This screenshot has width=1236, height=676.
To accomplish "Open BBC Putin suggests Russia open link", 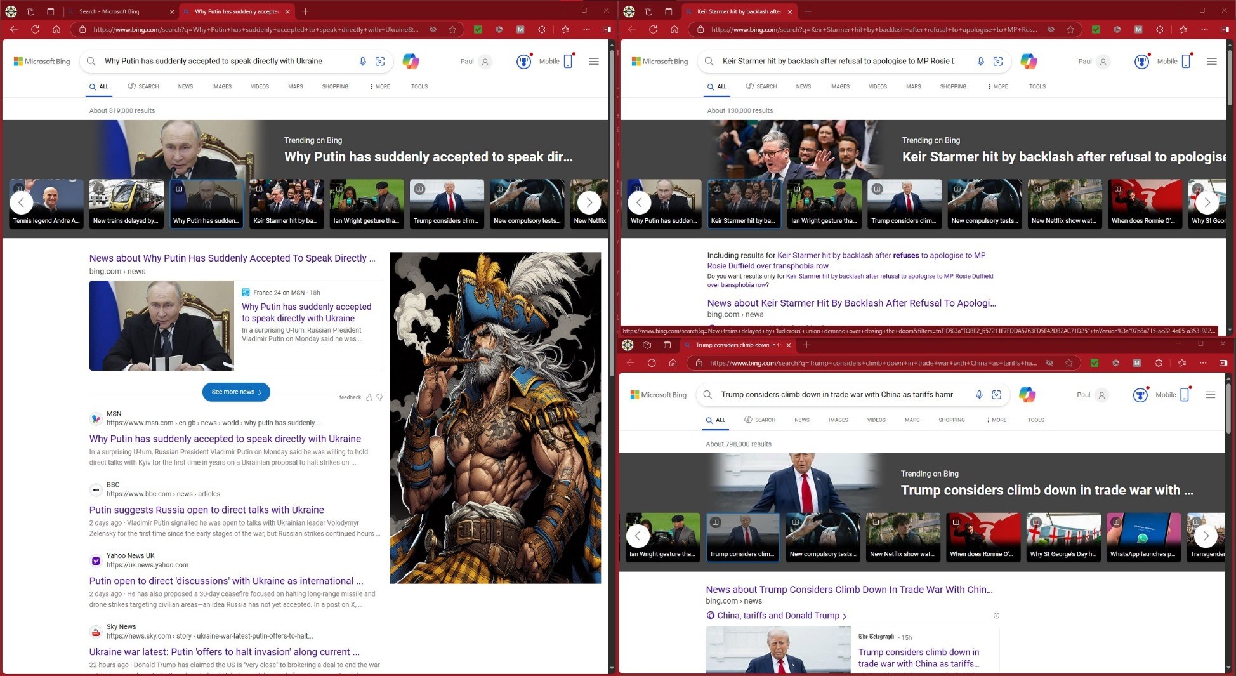I will [207, 510].
